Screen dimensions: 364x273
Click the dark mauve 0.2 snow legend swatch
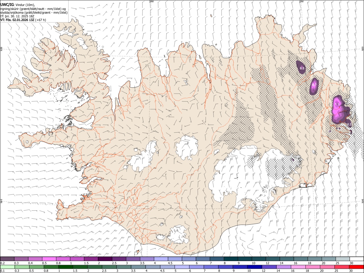[7, 259]
